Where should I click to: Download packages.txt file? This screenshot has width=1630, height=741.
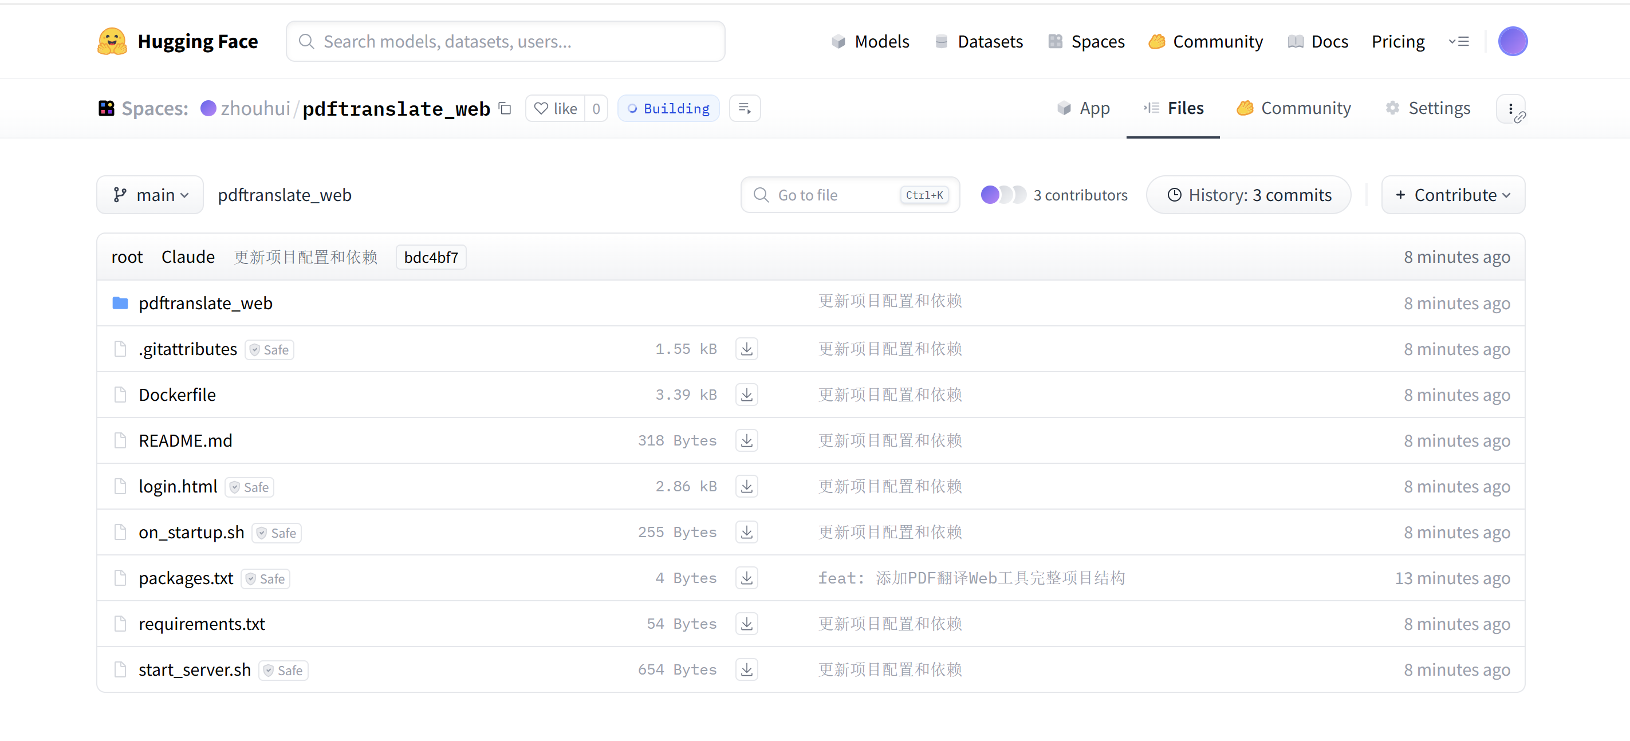click(747, 578)
